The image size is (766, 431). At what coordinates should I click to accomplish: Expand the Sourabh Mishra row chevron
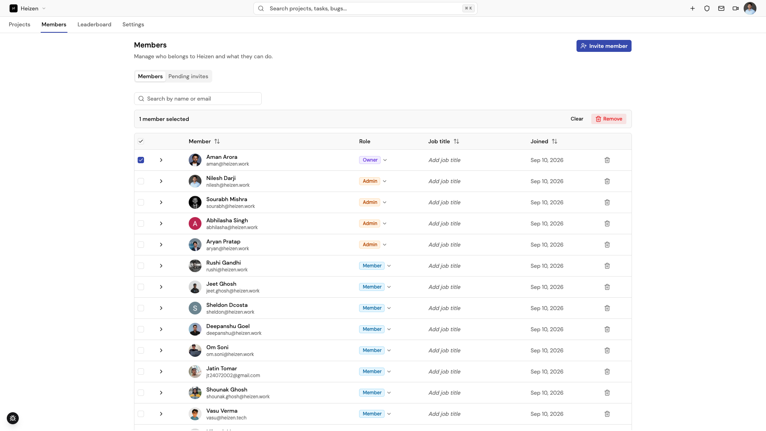pyautogui.click(x=161, y=202)
